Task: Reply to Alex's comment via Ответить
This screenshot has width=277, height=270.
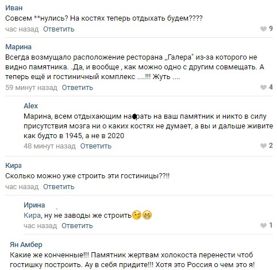Action: pos(95,146)
